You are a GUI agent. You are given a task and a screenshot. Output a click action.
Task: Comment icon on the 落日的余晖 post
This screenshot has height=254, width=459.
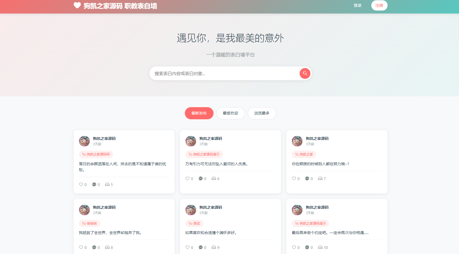pos(94,184)
